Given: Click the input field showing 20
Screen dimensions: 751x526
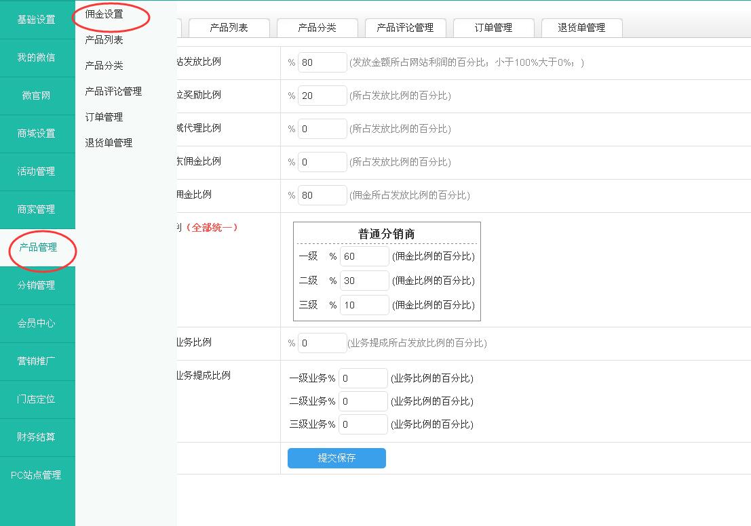Looking at the screenshot, I should [322, 96].
